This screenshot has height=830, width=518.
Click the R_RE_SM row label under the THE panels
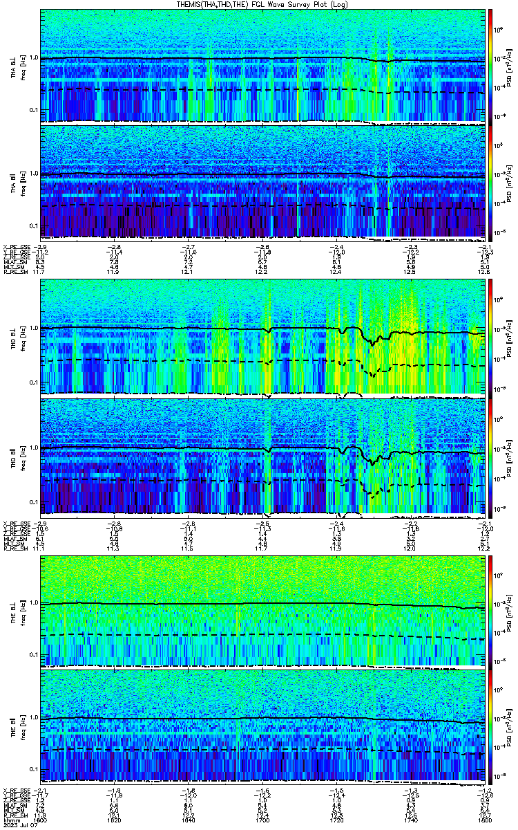point(15,815)
